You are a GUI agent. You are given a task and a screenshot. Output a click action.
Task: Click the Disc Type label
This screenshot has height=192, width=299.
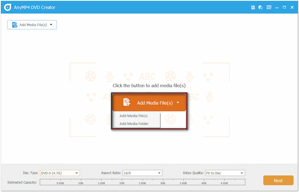[30, 173]
